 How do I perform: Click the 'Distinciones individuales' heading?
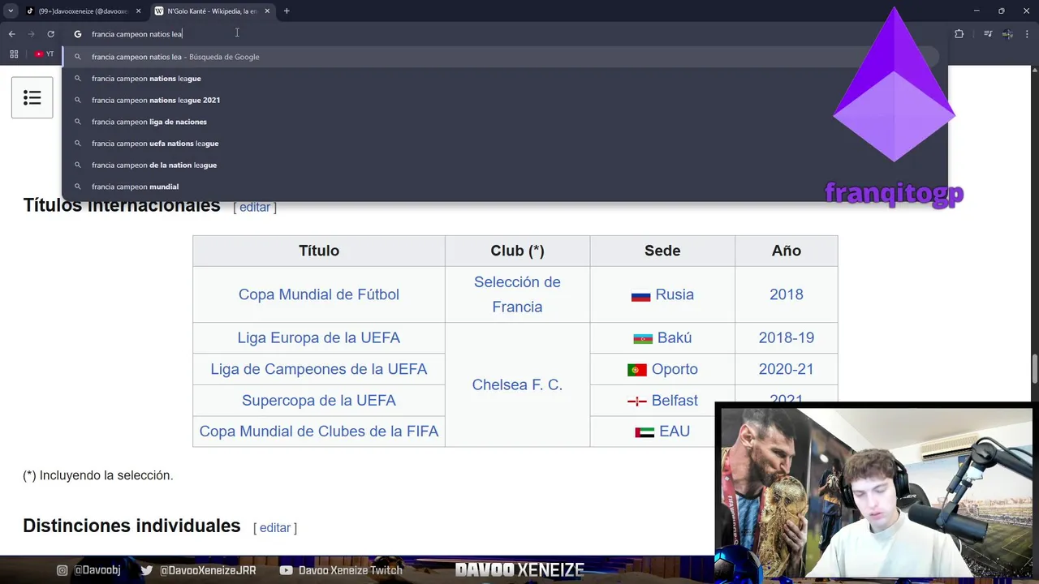[x=131, y=526]
